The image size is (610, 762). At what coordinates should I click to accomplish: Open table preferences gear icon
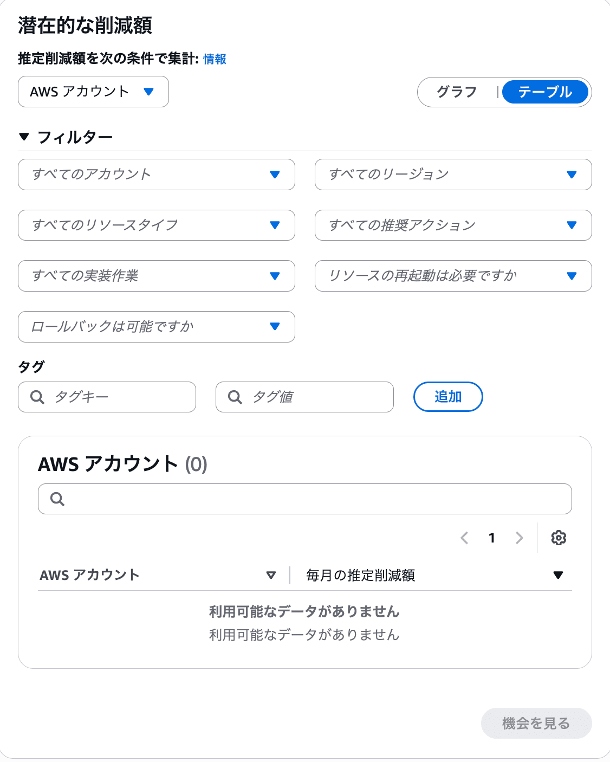[559, 538]
